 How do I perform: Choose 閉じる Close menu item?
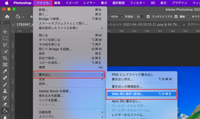[x=70, y=35]
